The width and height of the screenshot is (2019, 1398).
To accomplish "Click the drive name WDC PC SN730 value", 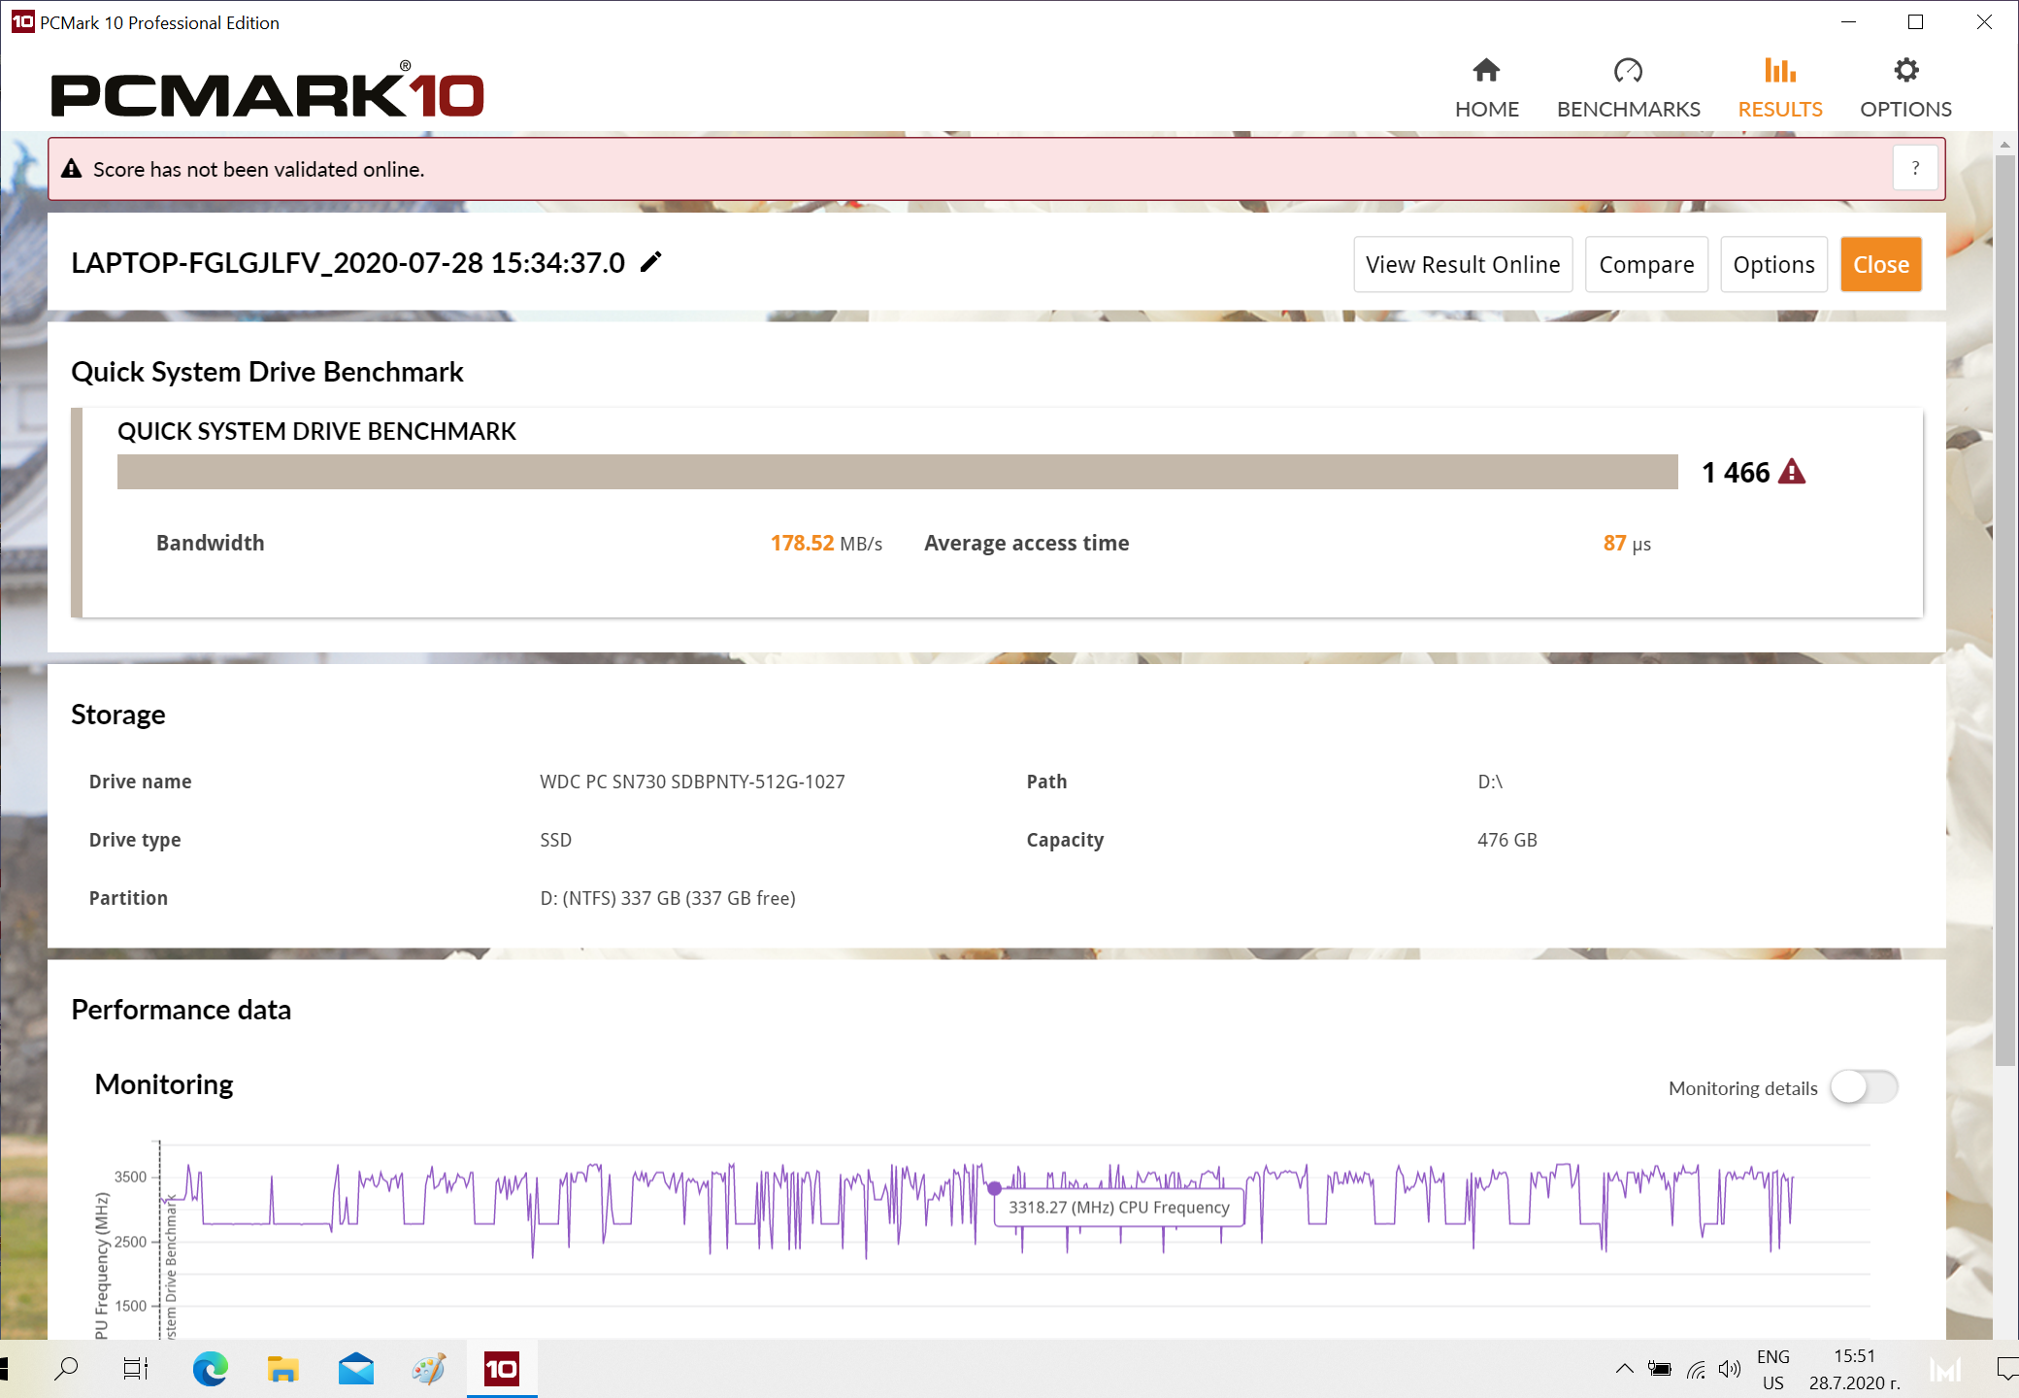I will [x=692, y=782].
